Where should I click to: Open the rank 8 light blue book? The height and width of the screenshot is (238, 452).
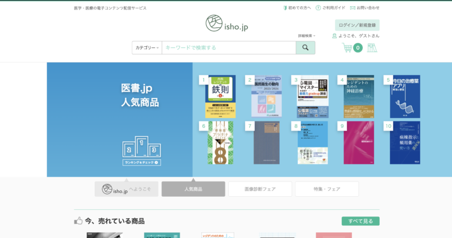[313, 143]
